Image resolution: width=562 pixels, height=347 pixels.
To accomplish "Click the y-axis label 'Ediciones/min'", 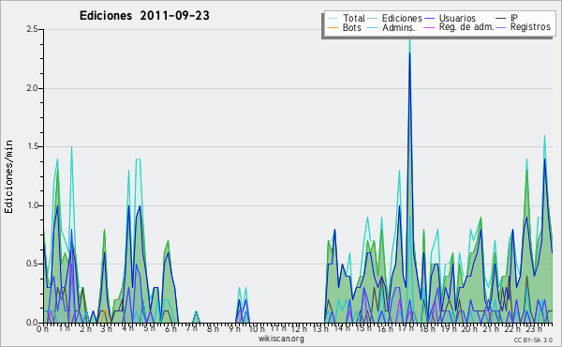I will [8, 176].
